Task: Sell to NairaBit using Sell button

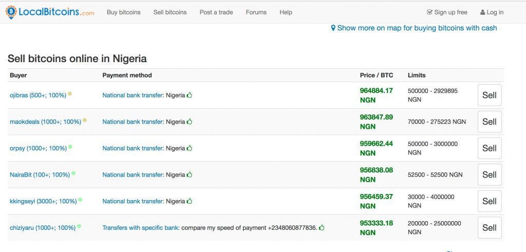Action: pos(490,175)
